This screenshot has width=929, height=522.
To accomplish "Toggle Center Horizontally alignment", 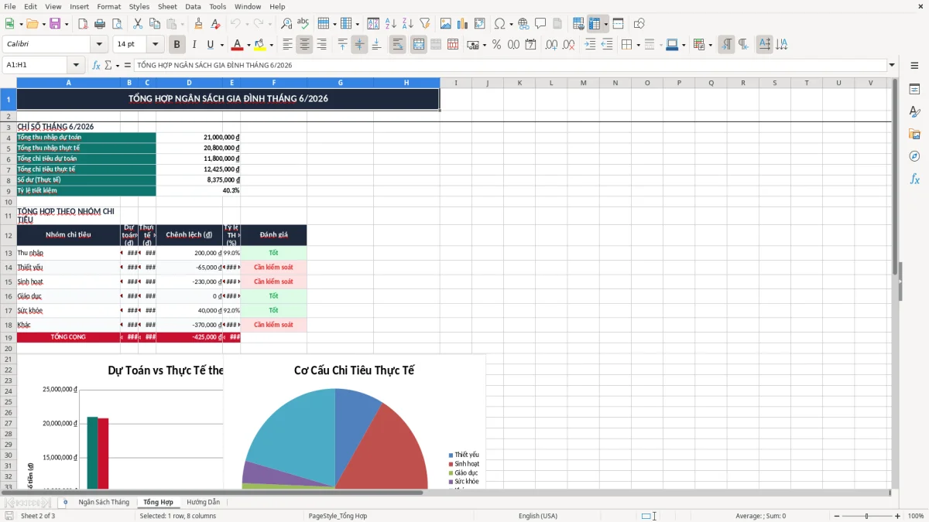I will 304,45.
